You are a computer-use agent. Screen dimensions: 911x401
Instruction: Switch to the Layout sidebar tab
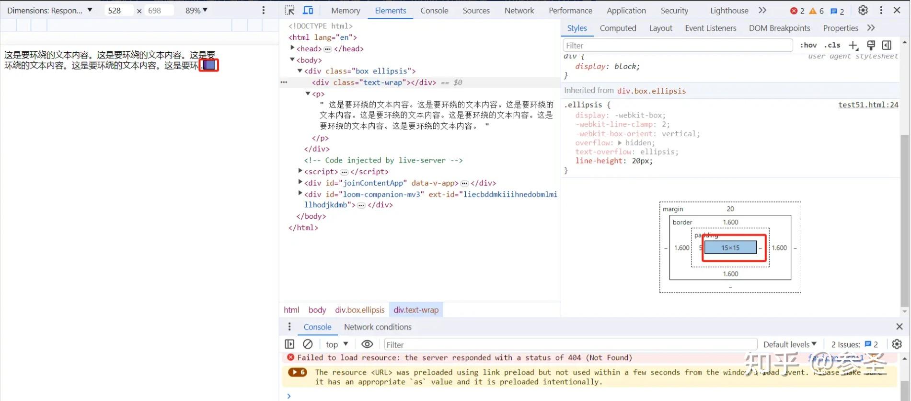(661, 28)
